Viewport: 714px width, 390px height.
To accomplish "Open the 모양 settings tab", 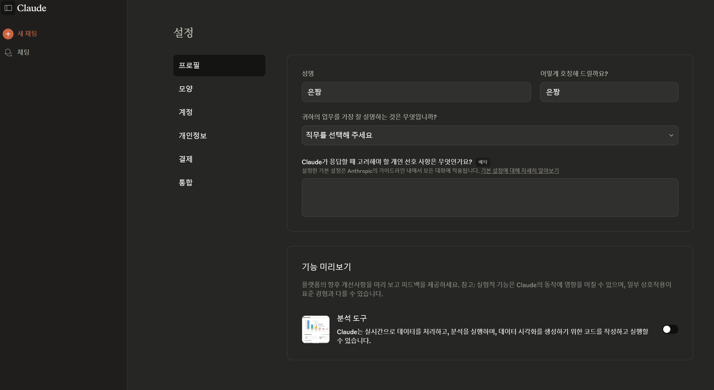I will pos(186,89).
